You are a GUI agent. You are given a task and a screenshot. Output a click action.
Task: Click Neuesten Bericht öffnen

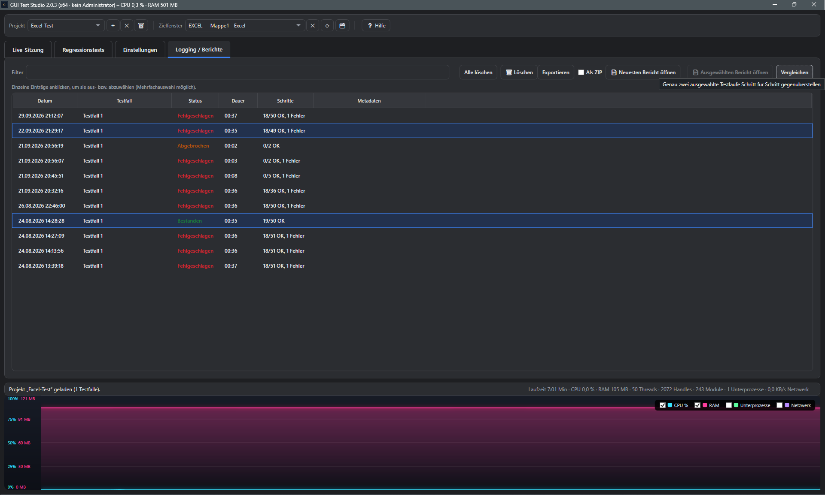click(x=643, y=72)
